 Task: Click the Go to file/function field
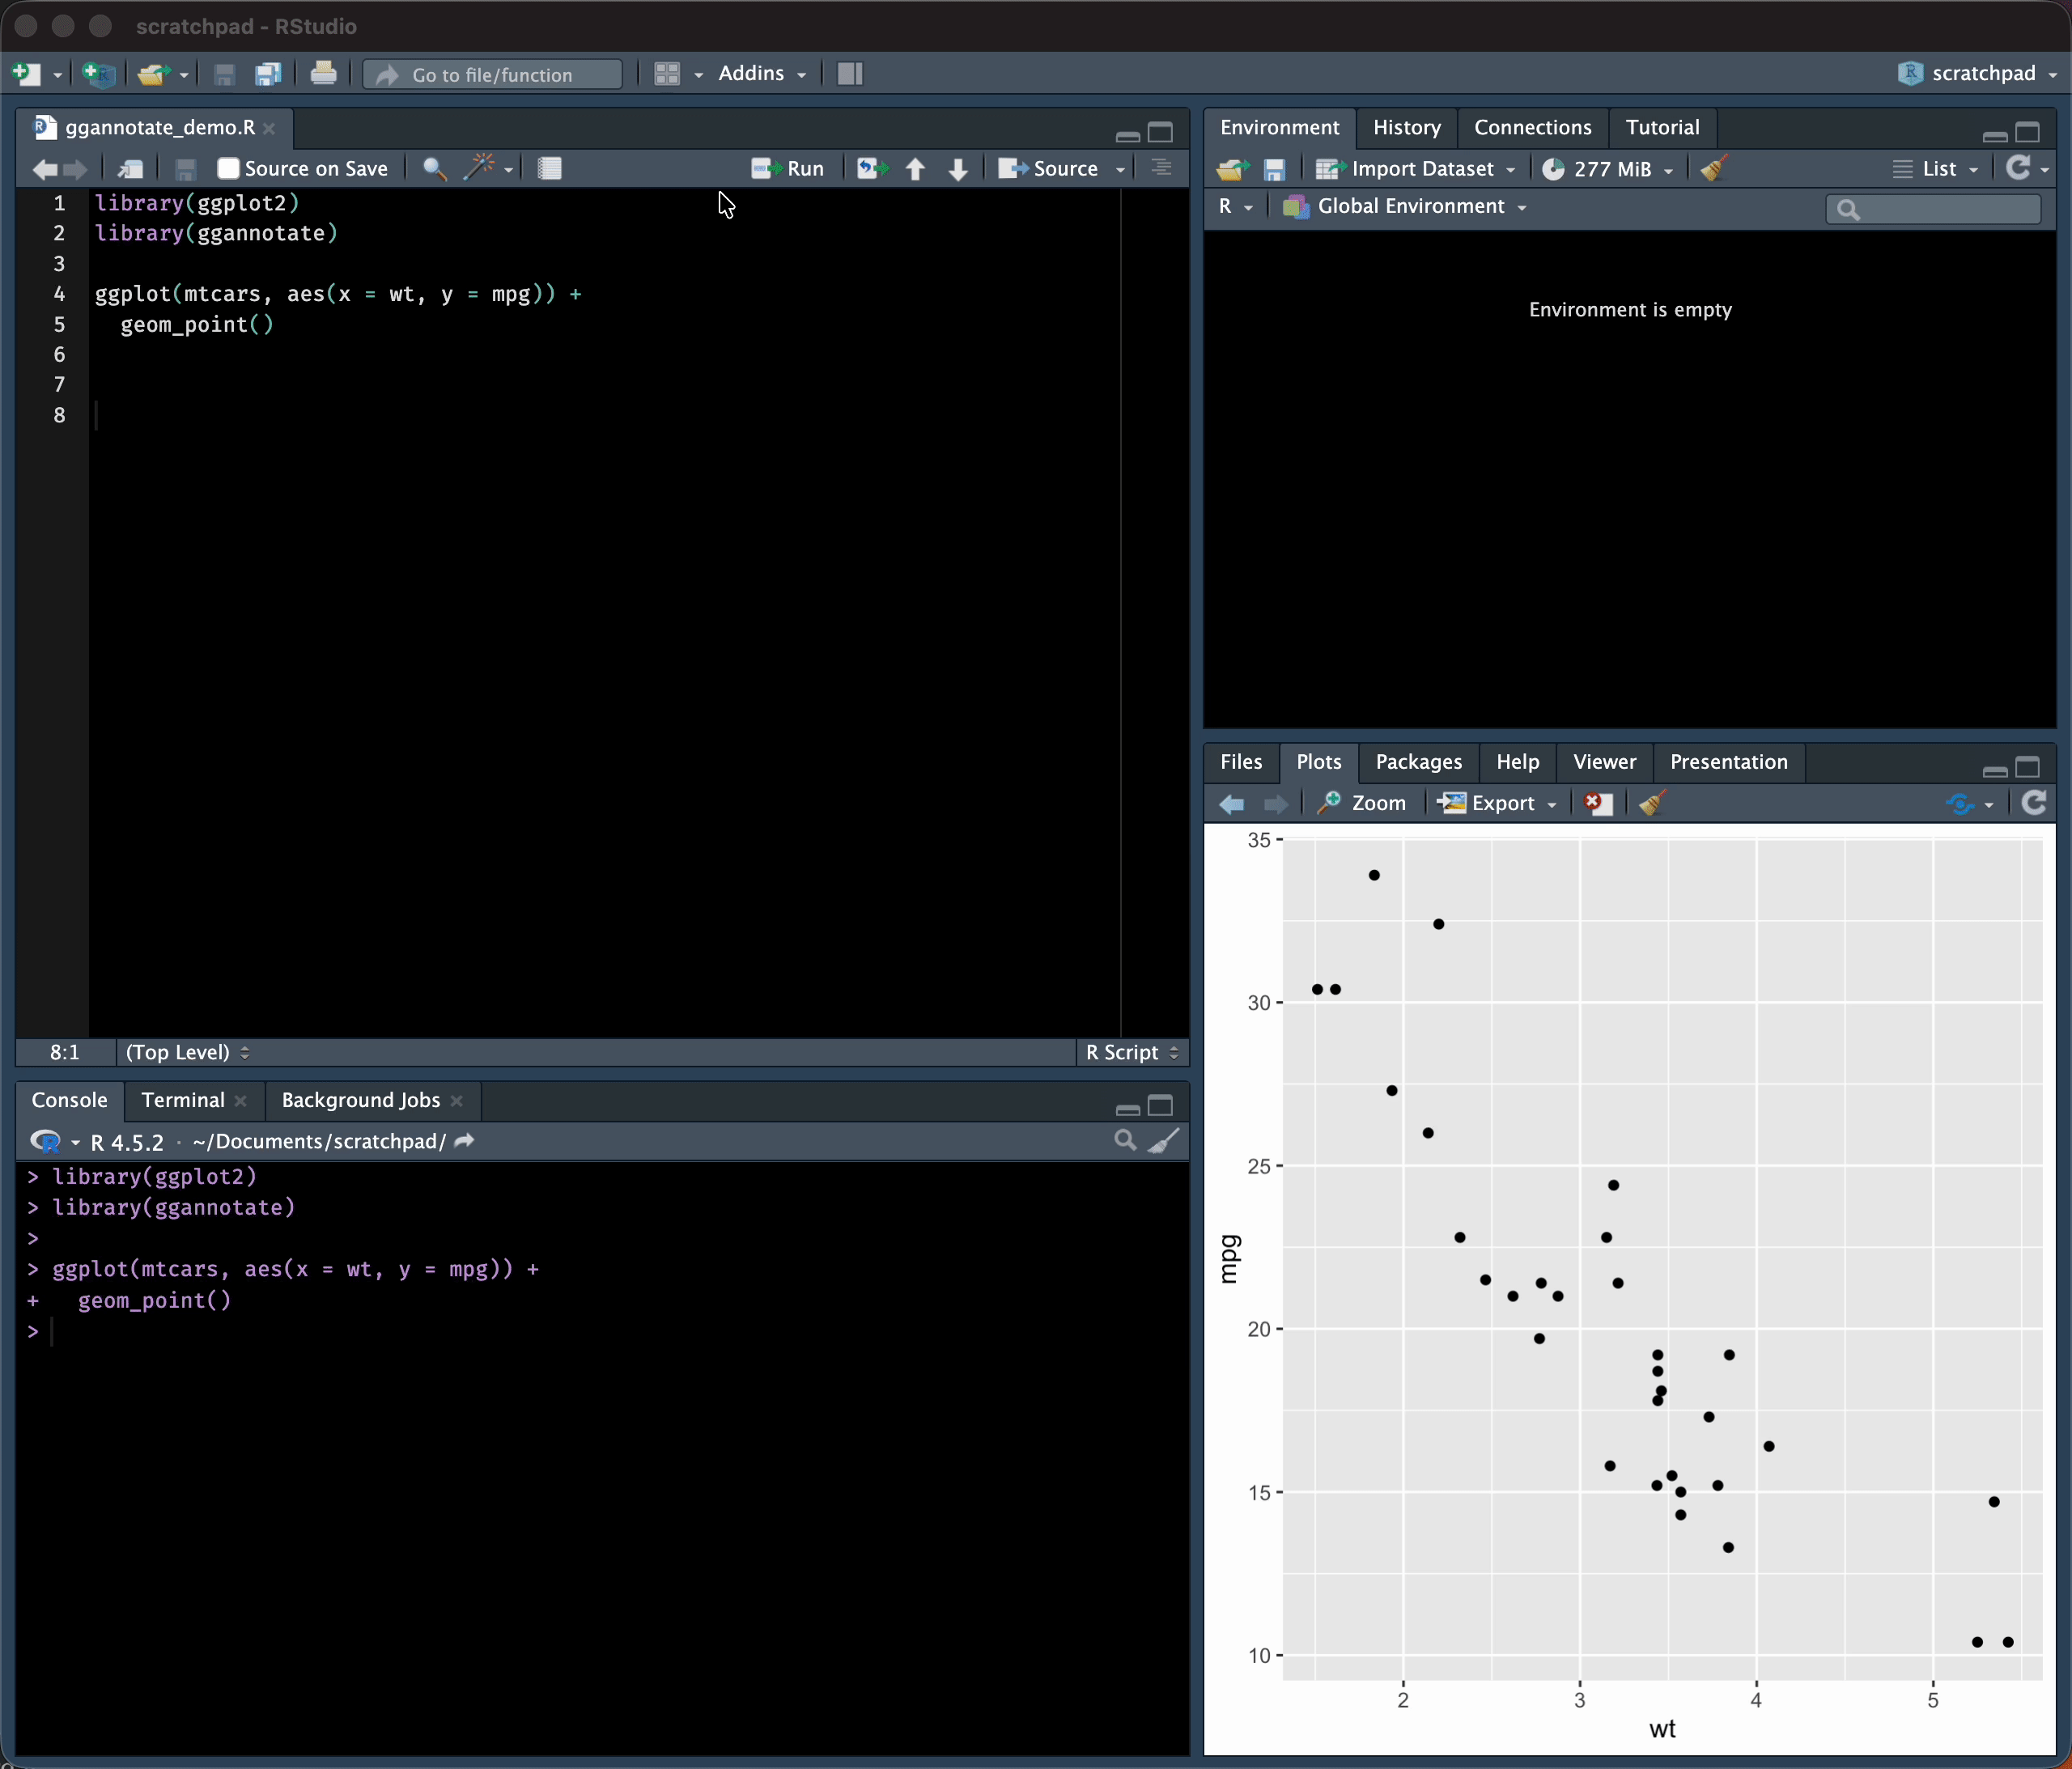click(x=493, y=75)
